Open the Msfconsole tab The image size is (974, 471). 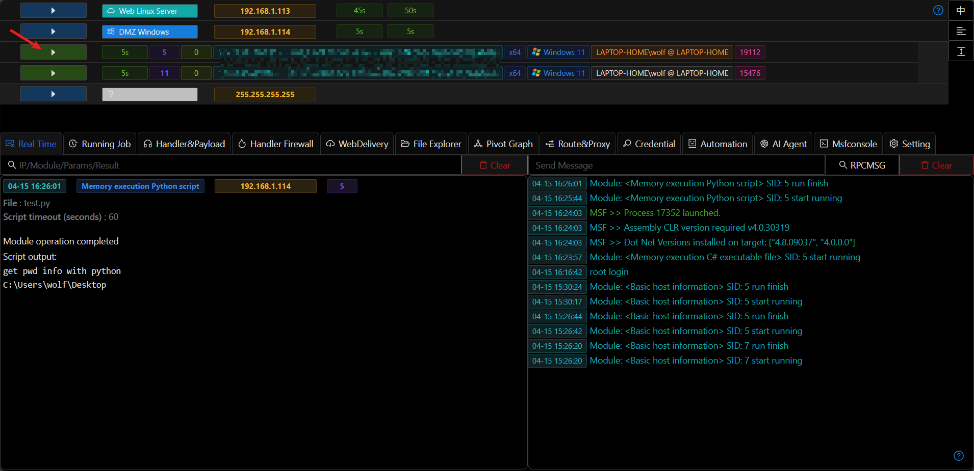849,144
